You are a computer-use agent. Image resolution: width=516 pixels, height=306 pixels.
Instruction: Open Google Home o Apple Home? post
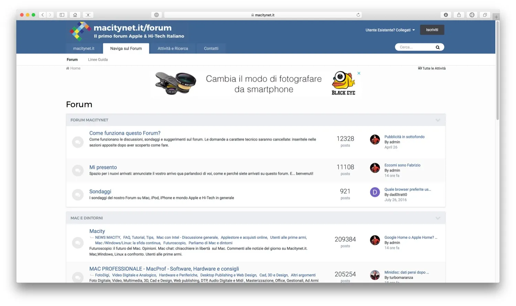point(411,238)
